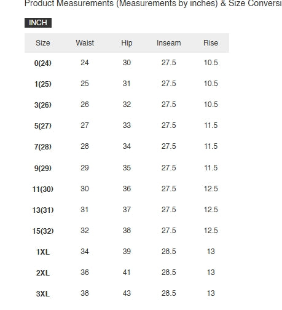Click the Hip column header
Viewport: 282px width, 310px height.
(x=127, y=43)
